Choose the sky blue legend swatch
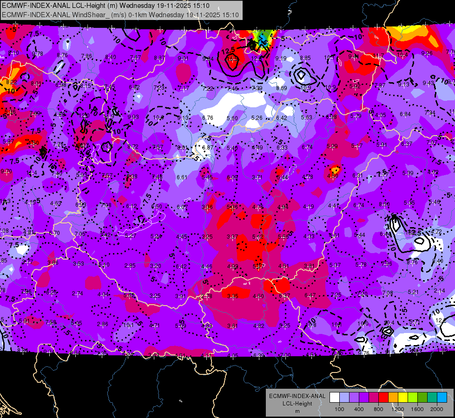Image resolution: width=455 pixels, height=418 pixels. click(x=442, y=398)
